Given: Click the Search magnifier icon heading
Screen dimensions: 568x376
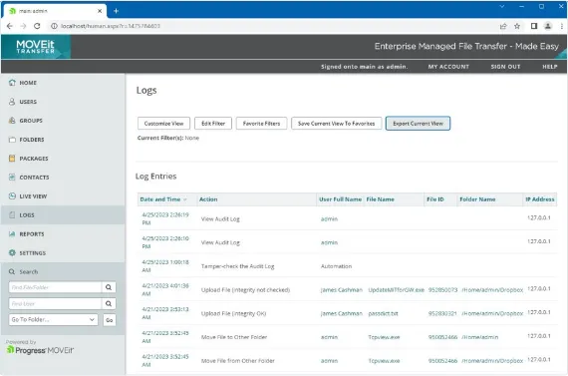Looking at the screenshot, I should coord(12,271).
